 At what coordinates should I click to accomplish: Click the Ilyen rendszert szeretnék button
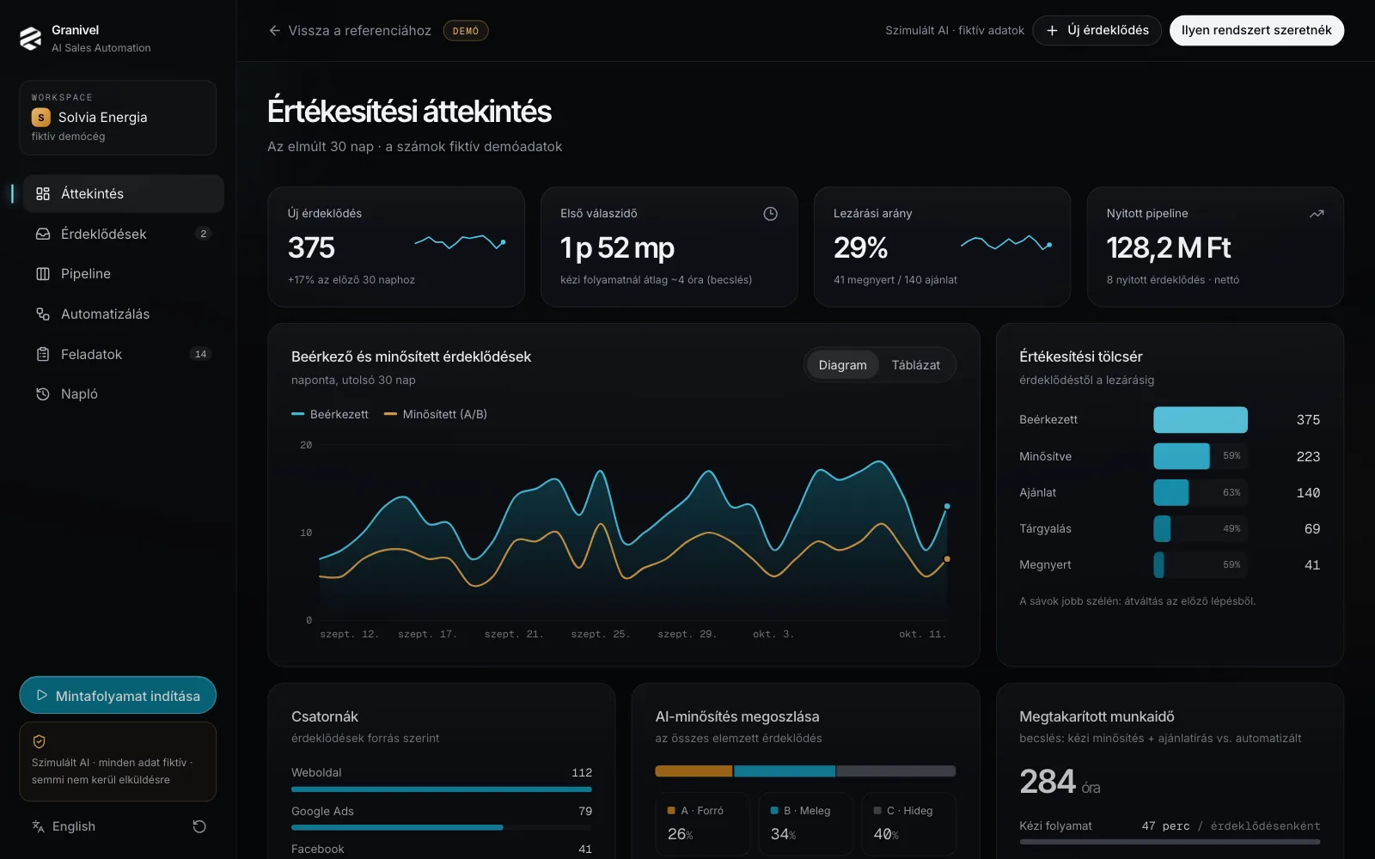pos(1256,31)
